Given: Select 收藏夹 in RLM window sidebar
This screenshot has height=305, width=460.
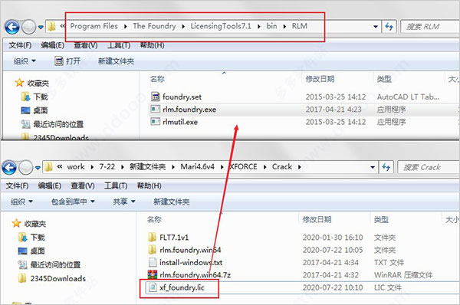Looking at the screenshot, I should point(38,84).
